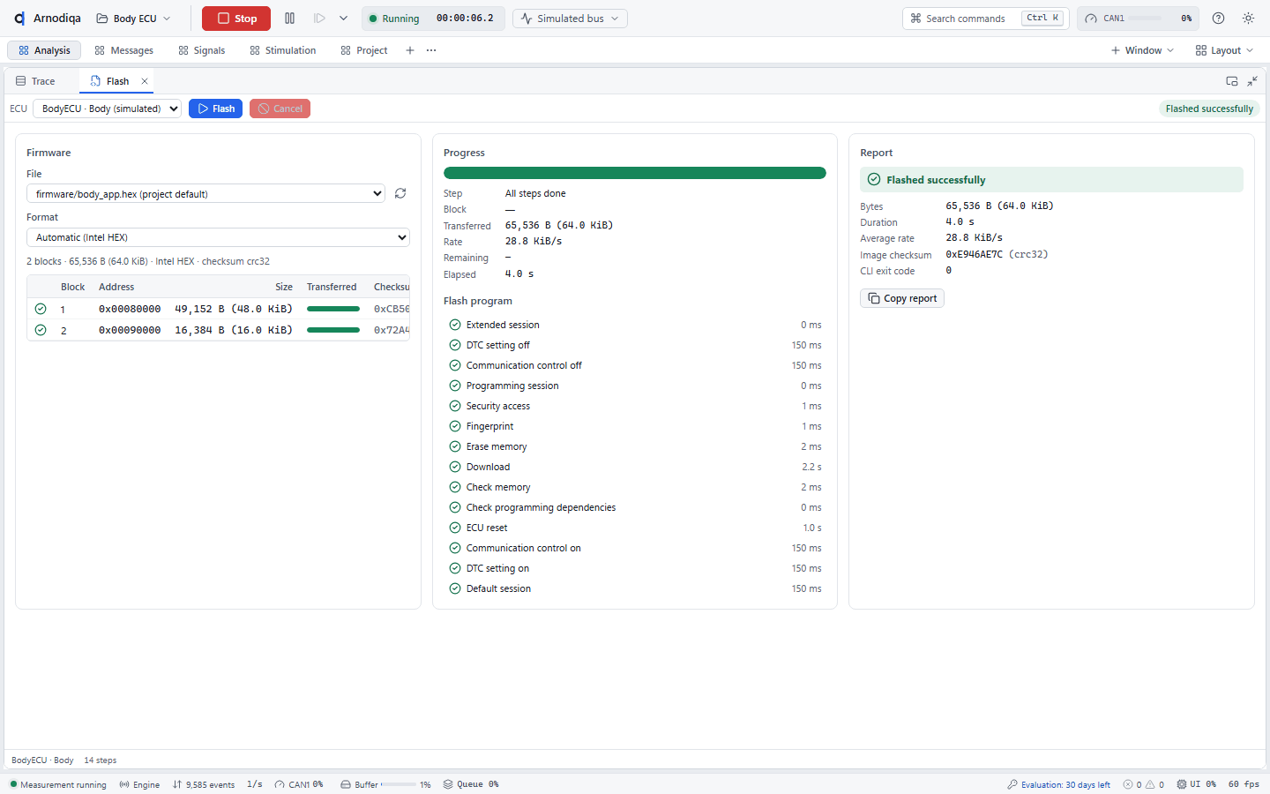Open the Project tab
Image resolution: width=1270 pixels, height=794 pixels.
point(364,50)
